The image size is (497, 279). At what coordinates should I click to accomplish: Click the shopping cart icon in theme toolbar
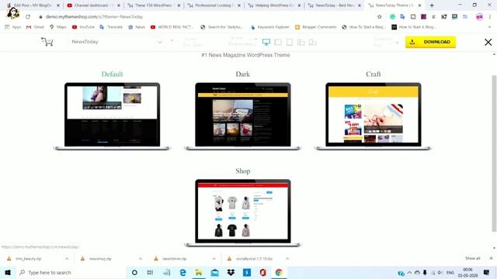(x=47, y=42)
